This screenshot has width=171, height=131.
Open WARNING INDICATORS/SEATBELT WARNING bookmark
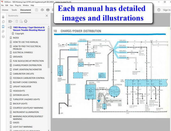(28, 118)
